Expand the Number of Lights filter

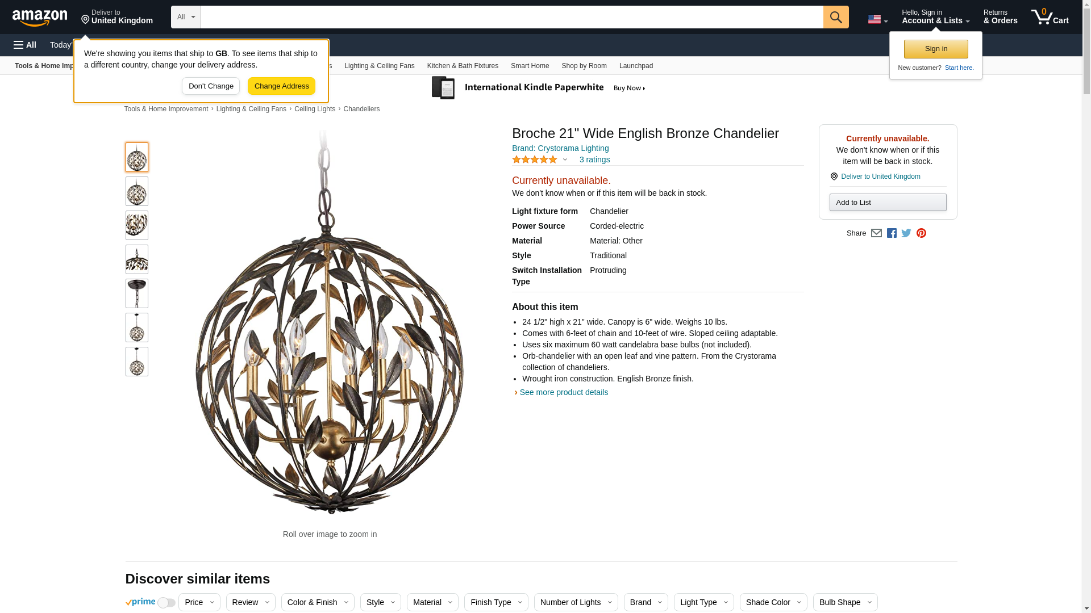coord(576,602)
